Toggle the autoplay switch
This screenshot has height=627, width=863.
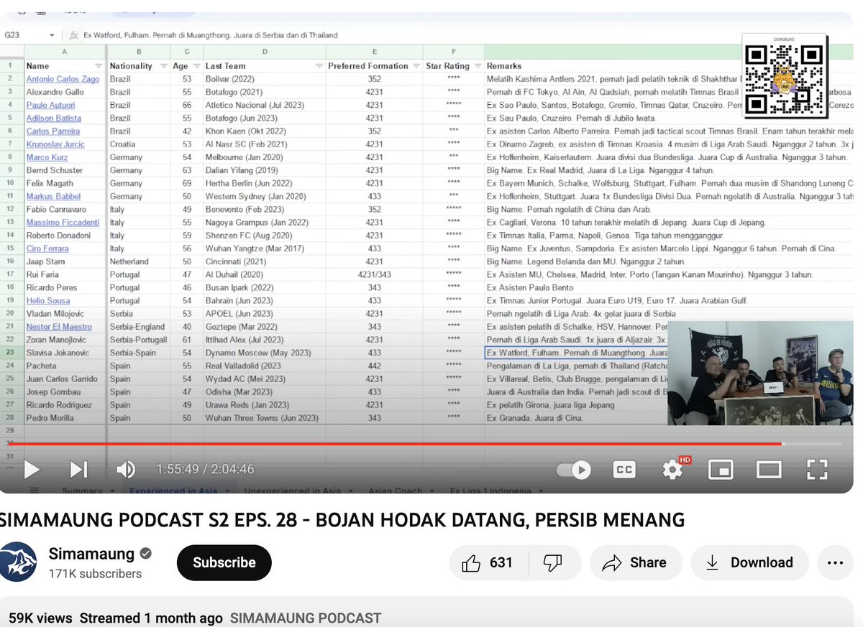click(574, 470)
